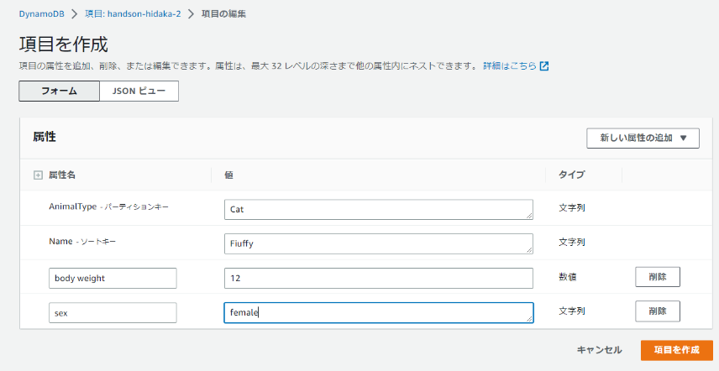Click the value field containing female
The image size is (719, 371).
tap(378, 312)
